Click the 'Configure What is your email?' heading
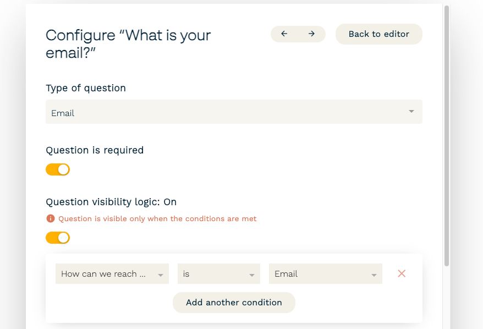Viewport: 483px width, 329px height. 128,44
